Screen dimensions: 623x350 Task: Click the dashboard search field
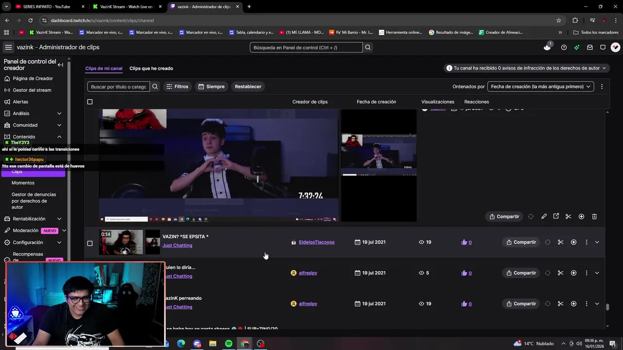click(306, 47)
